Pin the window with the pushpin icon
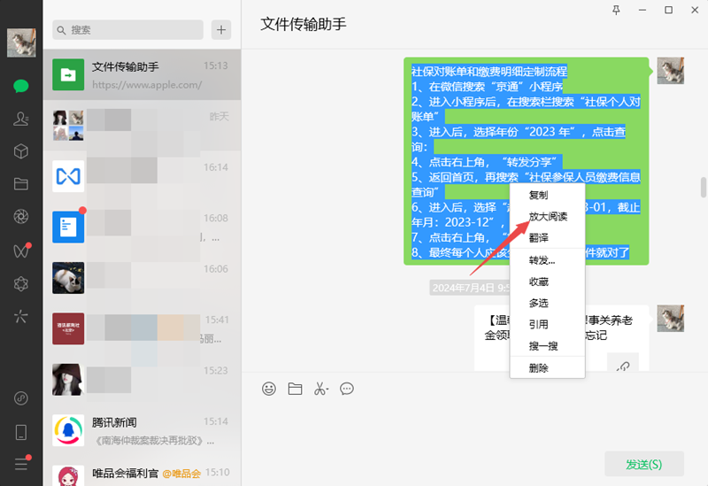Screen dimensions: 708x486 617,10
